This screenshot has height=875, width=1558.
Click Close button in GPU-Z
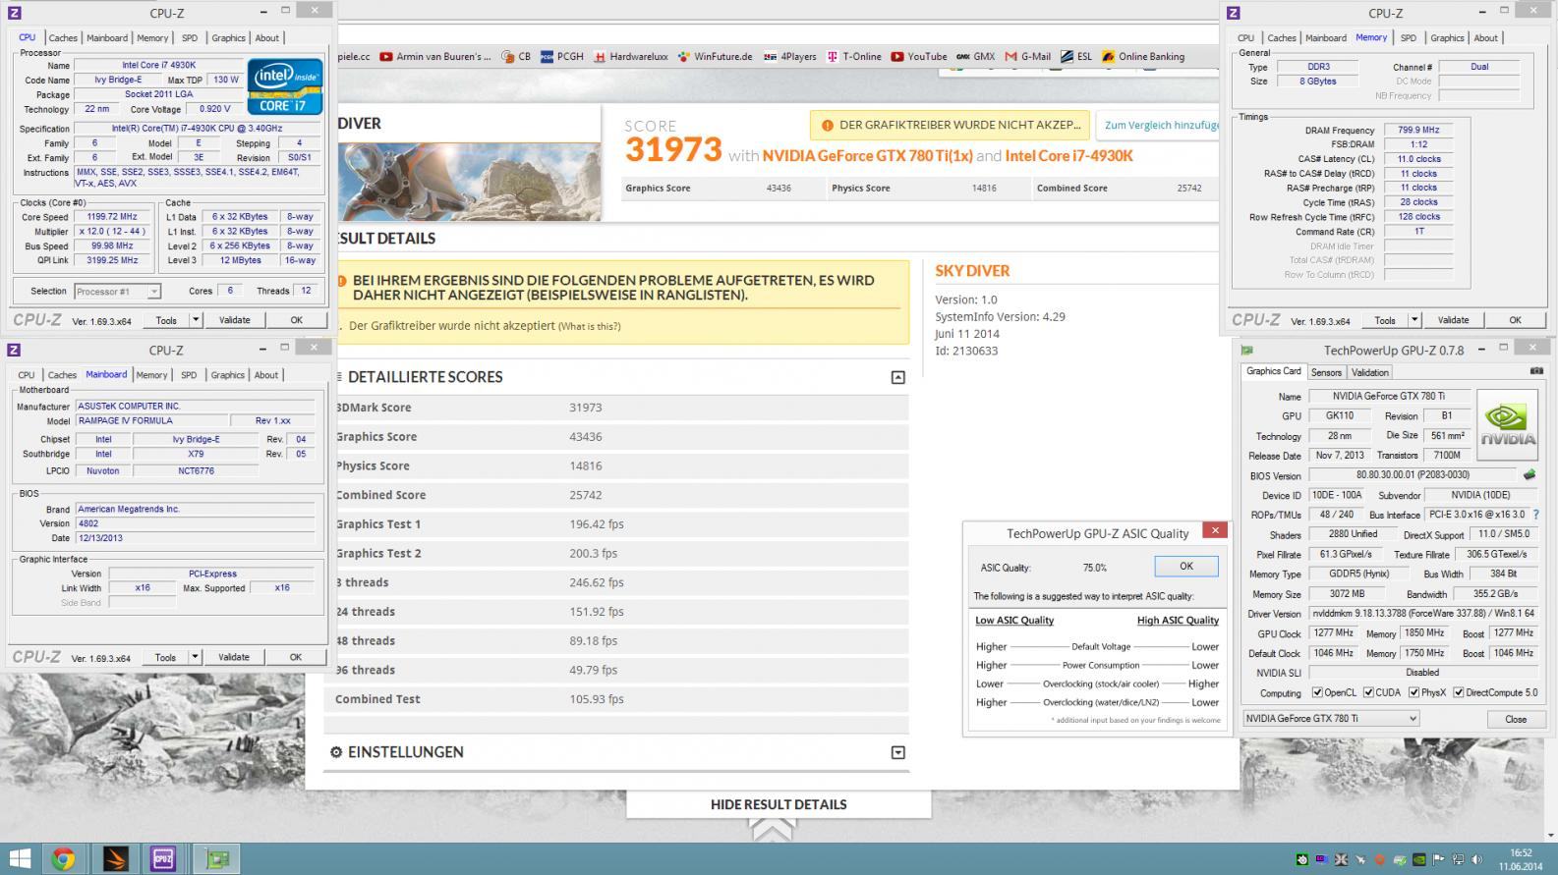pyautogui.click(x=1516, y=719)
